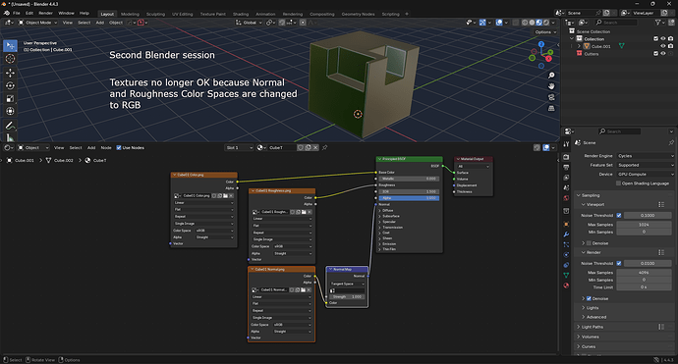The width and height of the screenshot is (678, 364).
Task: Open the Object Mode dropdown
Action: (x=38, y=23)
